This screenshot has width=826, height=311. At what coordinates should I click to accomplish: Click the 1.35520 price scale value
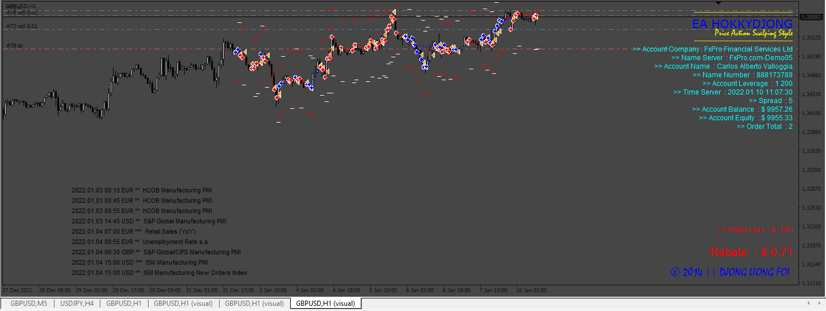click(x=812, y=38)
